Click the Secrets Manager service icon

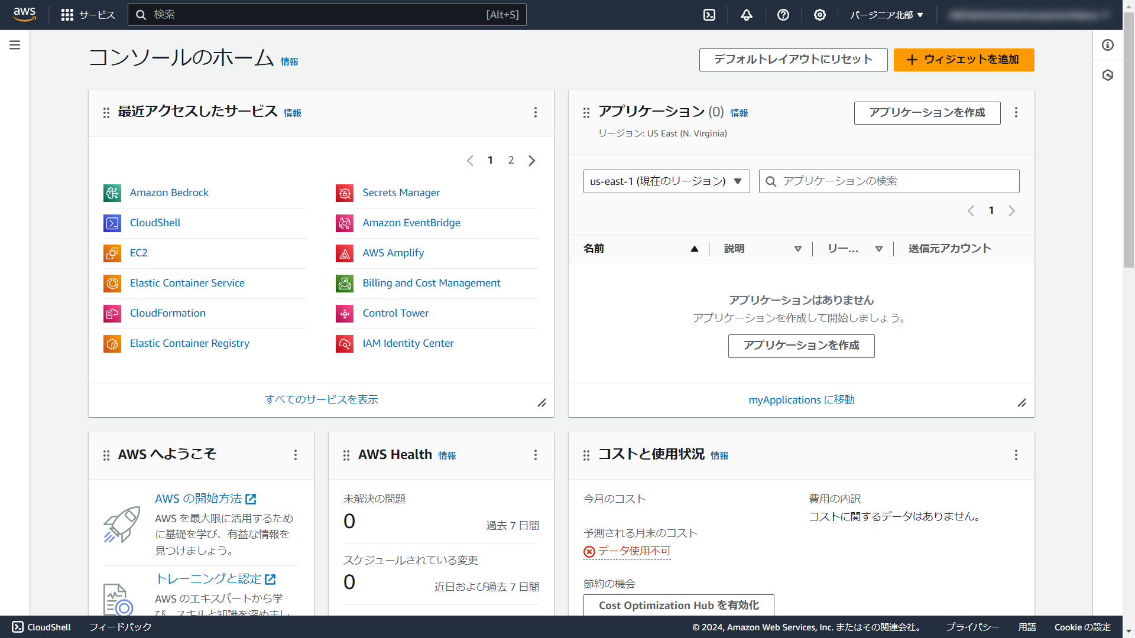pyautogui.click(x=345, y=193)
